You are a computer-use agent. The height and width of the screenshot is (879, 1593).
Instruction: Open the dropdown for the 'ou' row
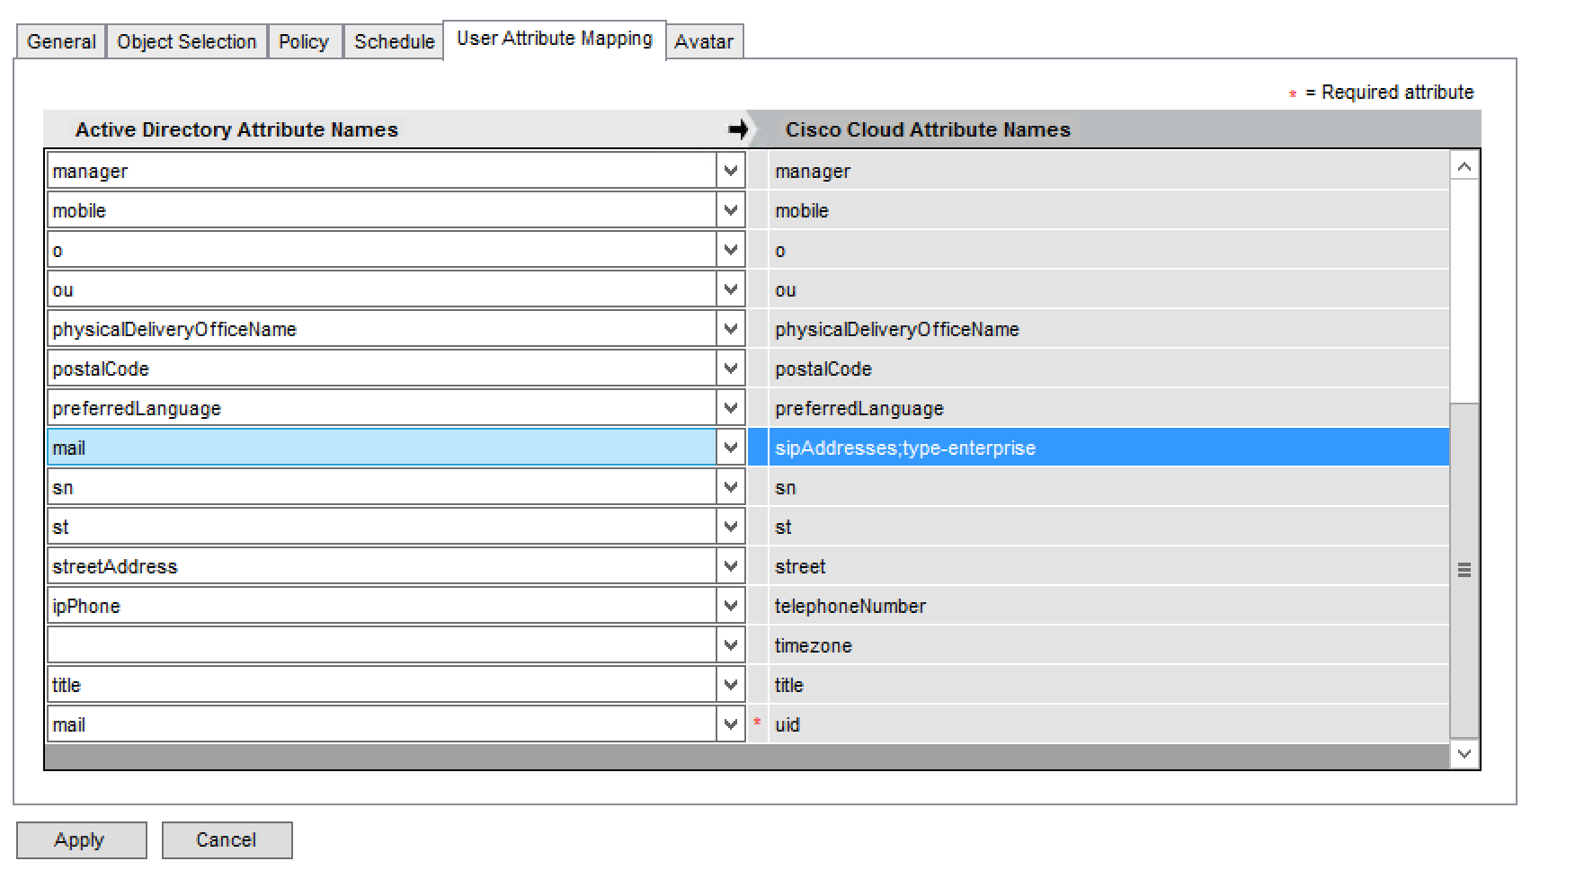731,289
